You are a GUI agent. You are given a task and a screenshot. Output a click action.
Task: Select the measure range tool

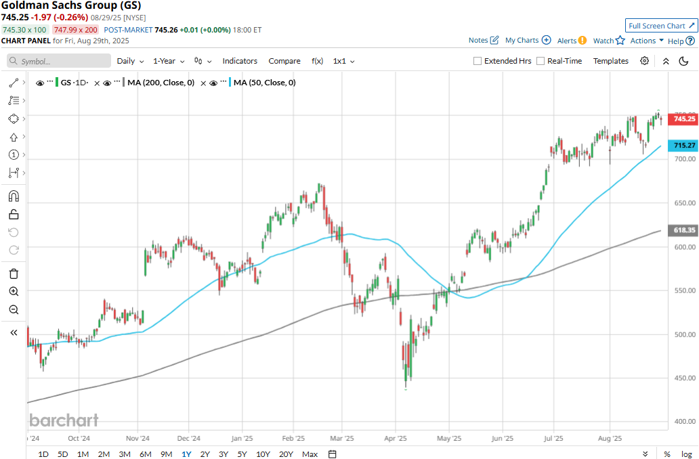[14, 173]
